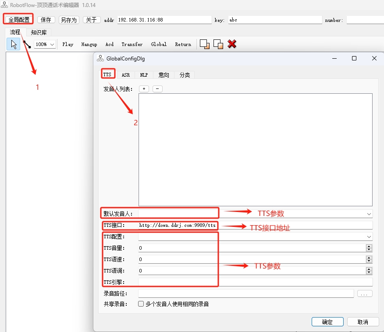Switch to the ASR tab
Viewport: 384px width, 332px height.
[126, 74]
